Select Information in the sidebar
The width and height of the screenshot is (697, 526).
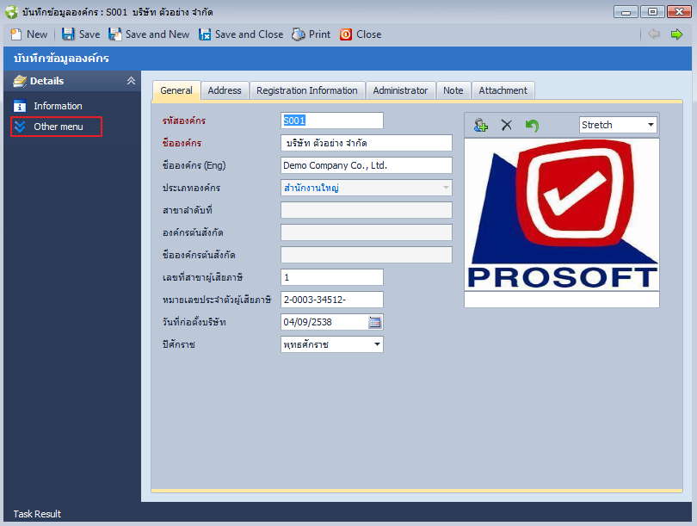[x=58, y=106]
